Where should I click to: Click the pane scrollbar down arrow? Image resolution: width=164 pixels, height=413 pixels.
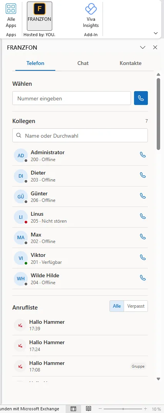click(159, 379)
